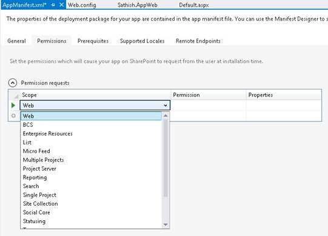
Task: Collapse the Permission requests section
Action: [x=13, y=83]
